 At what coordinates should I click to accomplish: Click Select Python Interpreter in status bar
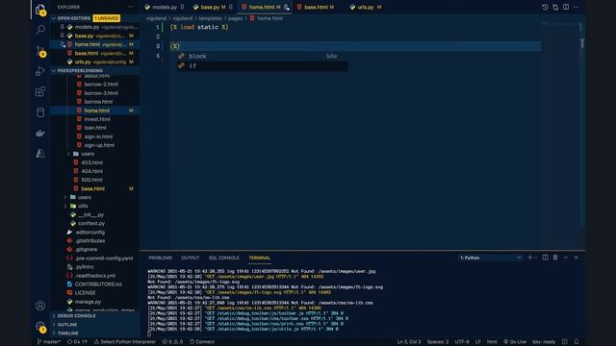(x=125, y=342)
